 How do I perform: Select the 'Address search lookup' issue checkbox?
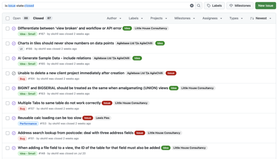click(8, 133)
